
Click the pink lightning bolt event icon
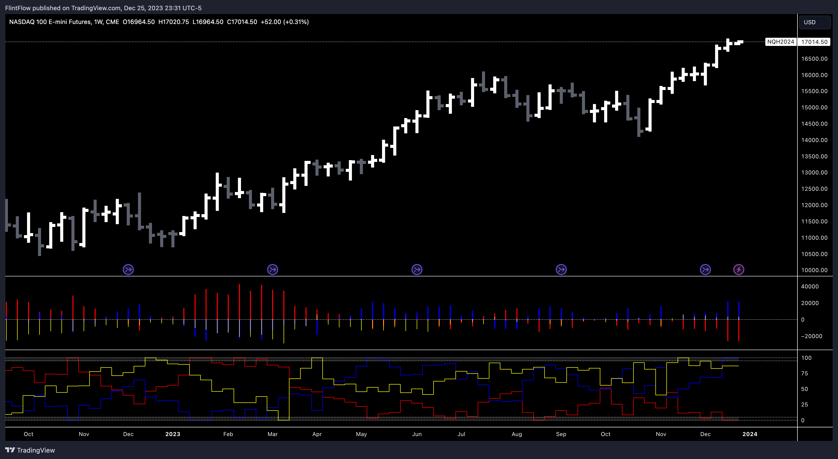(739, 269)
